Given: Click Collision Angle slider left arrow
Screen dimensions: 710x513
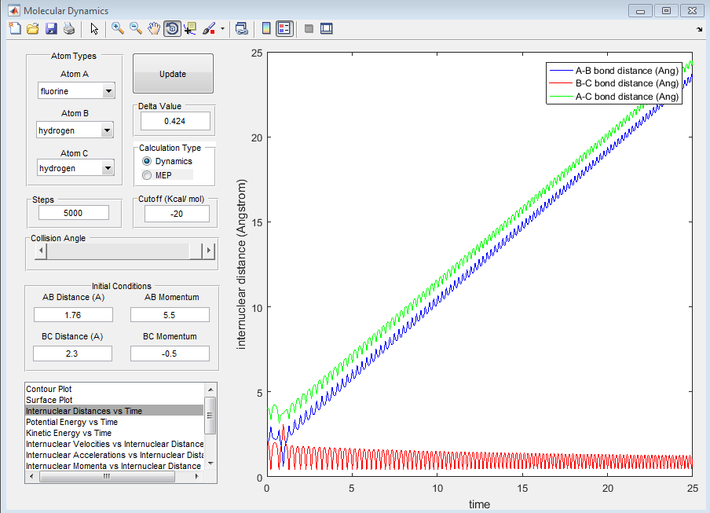Looking at the screenshot, I should [x=41, y=251].
